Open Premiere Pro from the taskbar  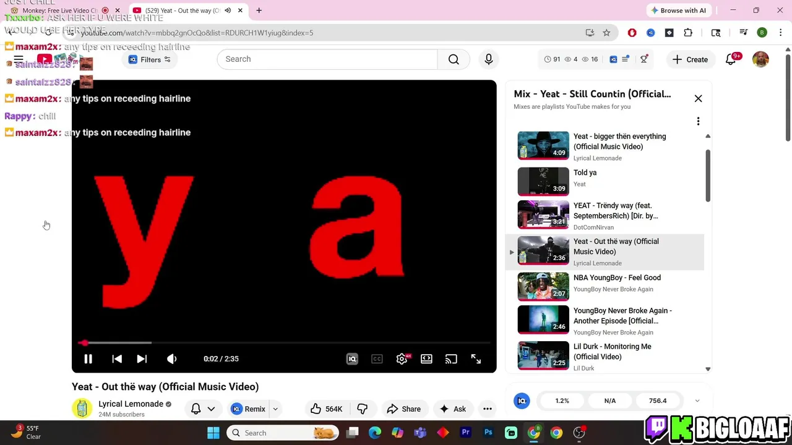click(x=465, y=433)
